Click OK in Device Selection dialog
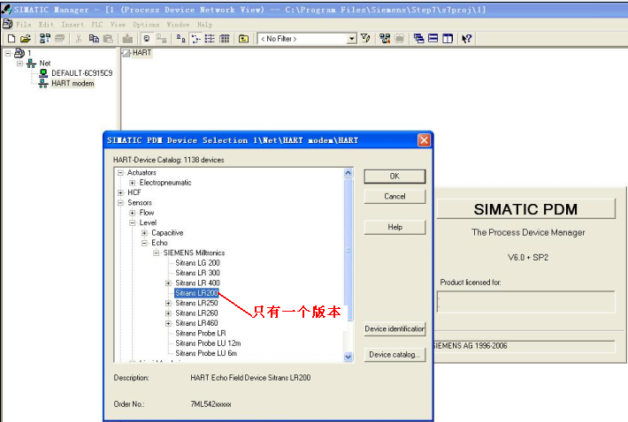 pos(394,177)
